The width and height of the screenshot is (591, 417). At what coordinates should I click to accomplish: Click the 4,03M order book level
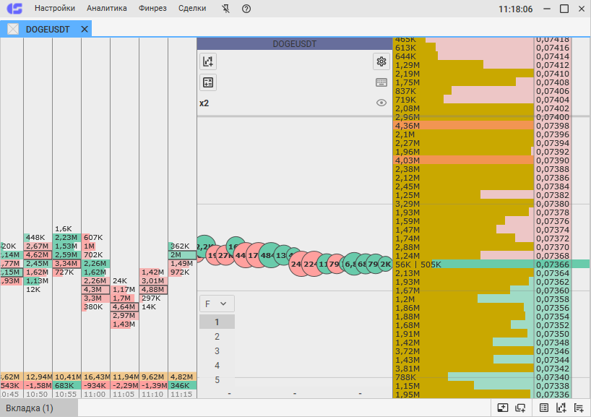click(463, 160)
